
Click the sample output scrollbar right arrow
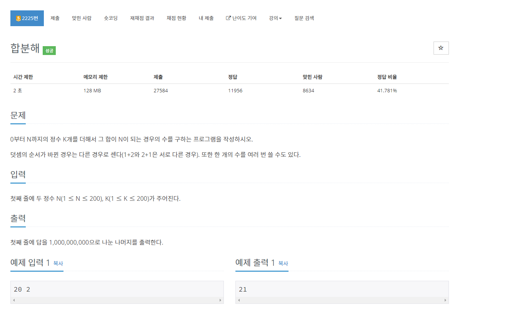pos(445,300)
